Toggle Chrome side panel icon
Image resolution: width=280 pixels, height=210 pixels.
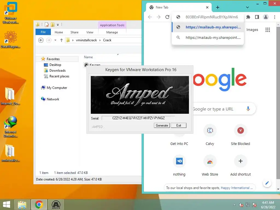[x=257, y=17]
